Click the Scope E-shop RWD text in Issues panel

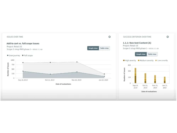pyautogui.click(x=24, y=49)
